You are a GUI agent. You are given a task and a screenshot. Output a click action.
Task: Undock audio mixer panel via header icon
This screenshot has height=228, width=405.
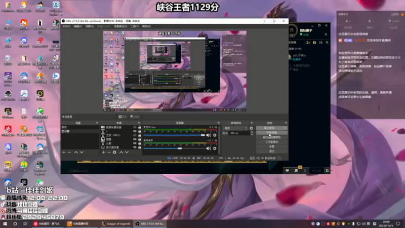[218, 123]
